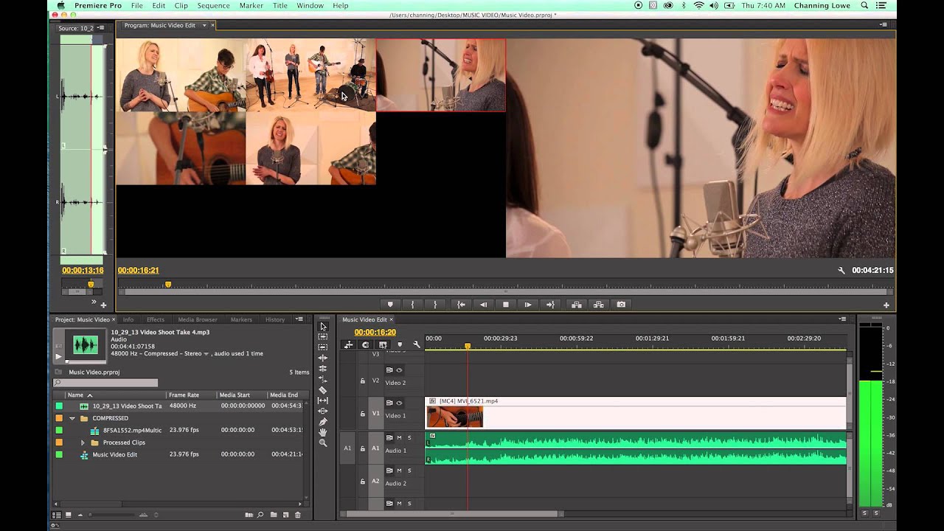Viewport: 944px width, 531px height.
Task: Open the Sequence menu
Action: [213, 6]
